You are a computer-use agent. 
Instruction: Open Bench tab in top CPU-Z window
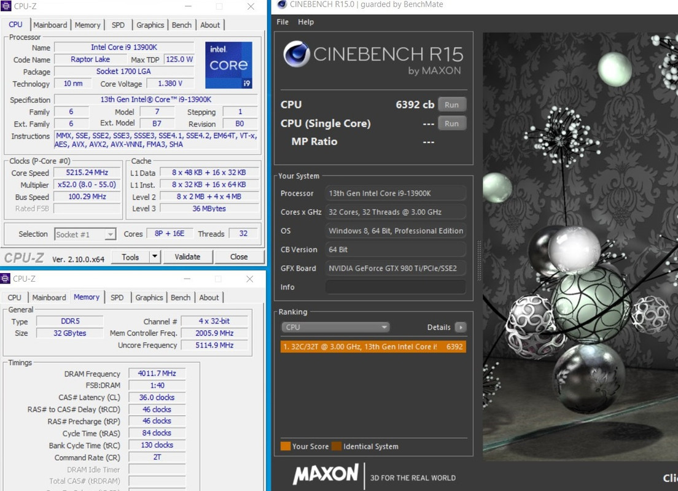tap(182, 25)
